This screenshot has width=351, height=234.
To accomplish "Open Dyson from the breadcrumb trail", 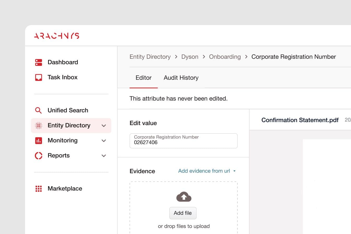I will click(190, 57).
